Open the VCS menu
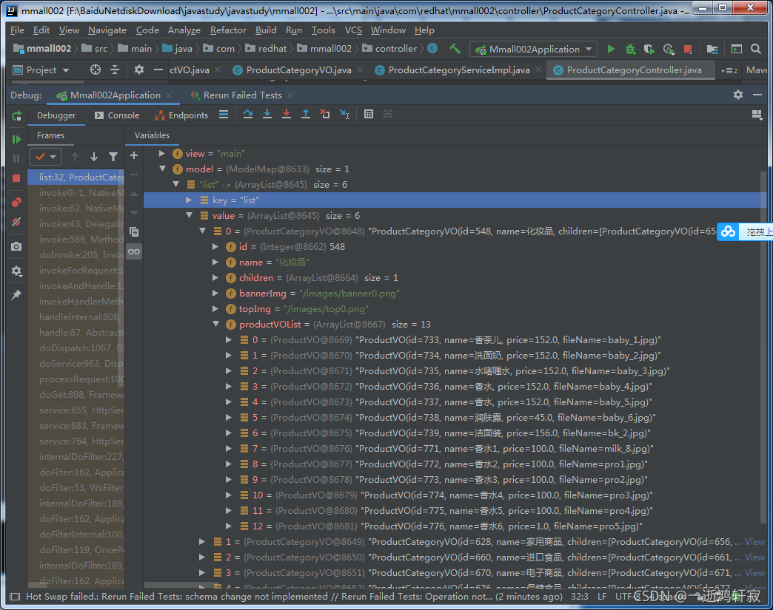The image size is (773, 610). coord(353,30)
